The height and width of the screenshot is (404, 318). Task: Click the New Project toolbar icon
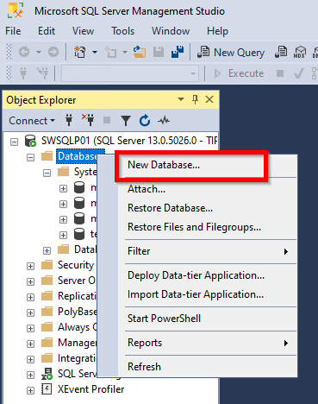79,52
